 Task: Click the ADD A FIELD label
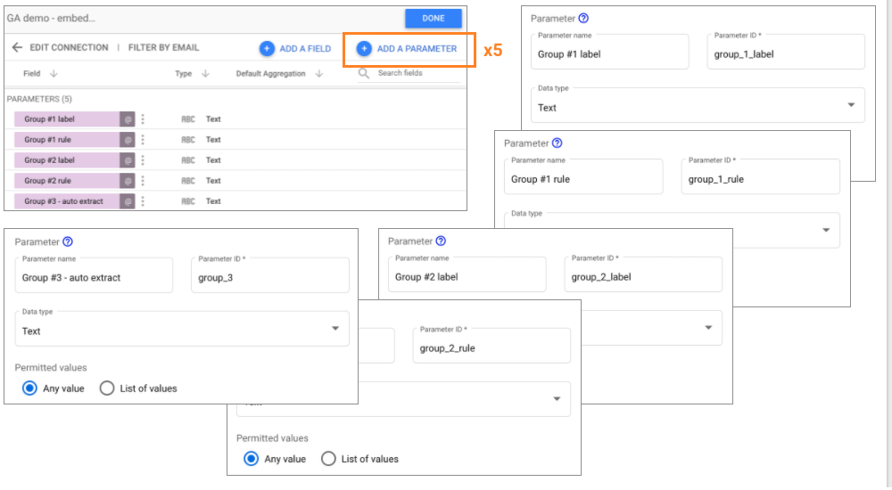pos(305,49)
